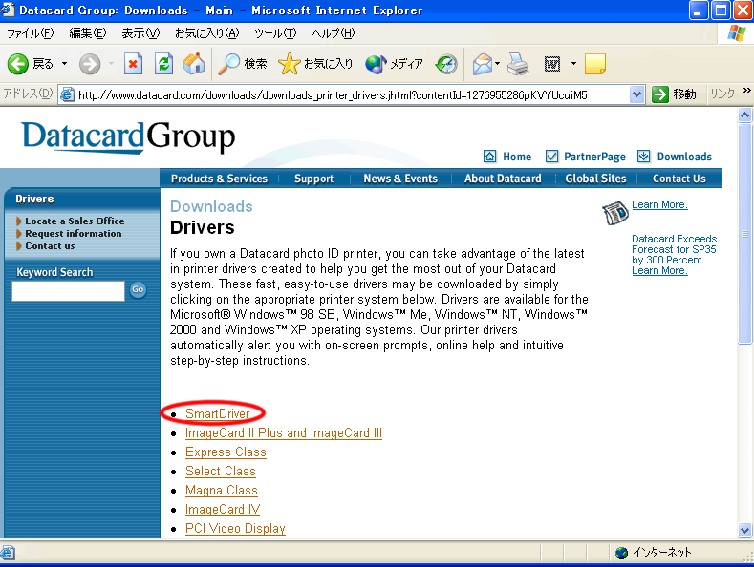This screenshot has height=567, width=754.
Task: Click the address bar URL field
Action: pyautogui.click(x=353, y=94)
